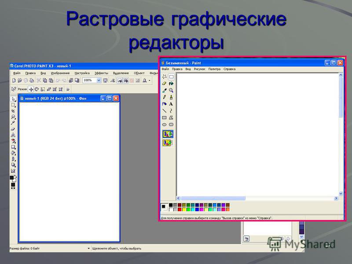Open the Изображение menu in Corel PHOTO-PAINT

coord(60,73)
